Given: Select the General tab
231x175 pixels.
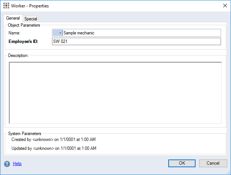Looking at the screenshot, I should [x=13, y=18].
